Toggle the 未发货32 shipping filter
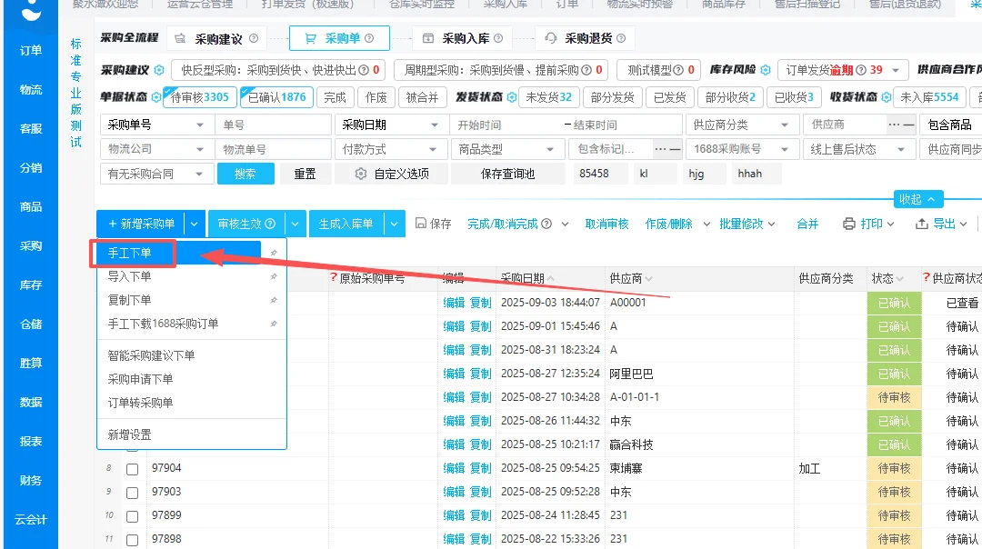The width and height of the screenshot is (982, 549). pos(548,97)
